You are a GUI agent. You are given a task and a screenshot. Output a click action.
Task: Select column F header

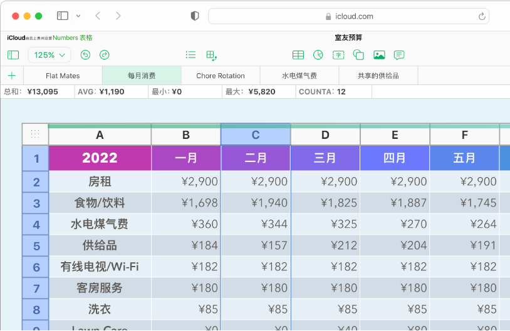pos(464,135)
